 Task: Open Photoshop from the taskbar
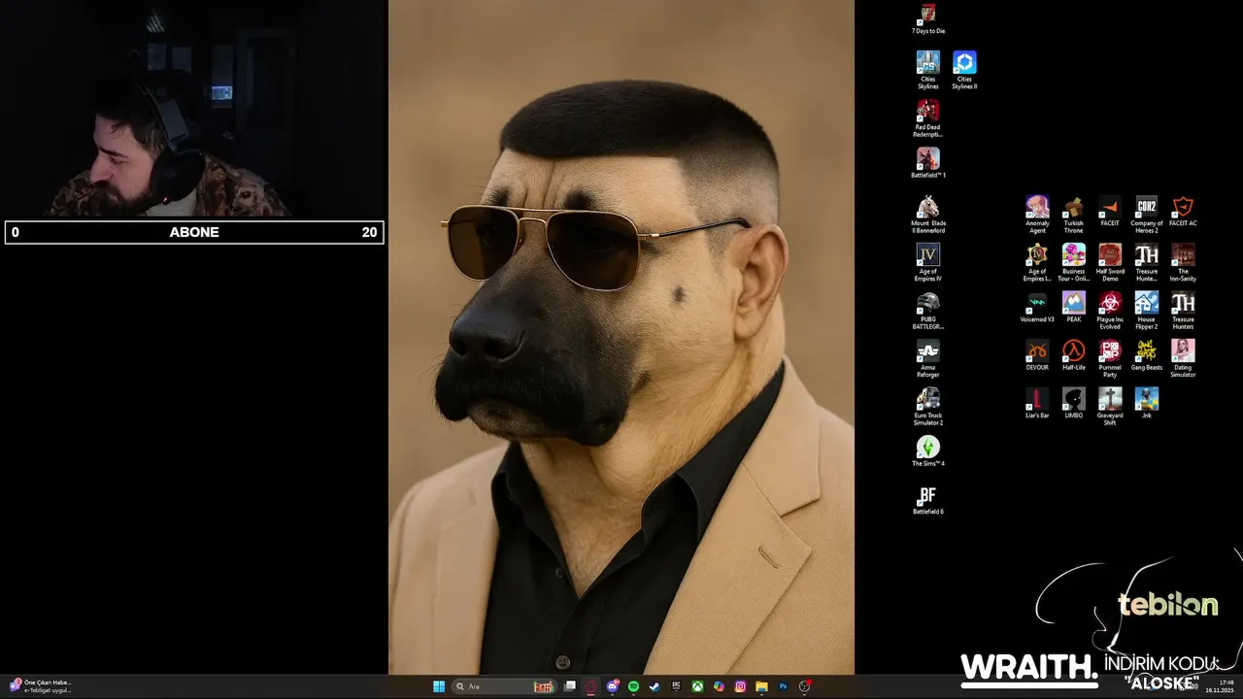click(x=783, y=686)
